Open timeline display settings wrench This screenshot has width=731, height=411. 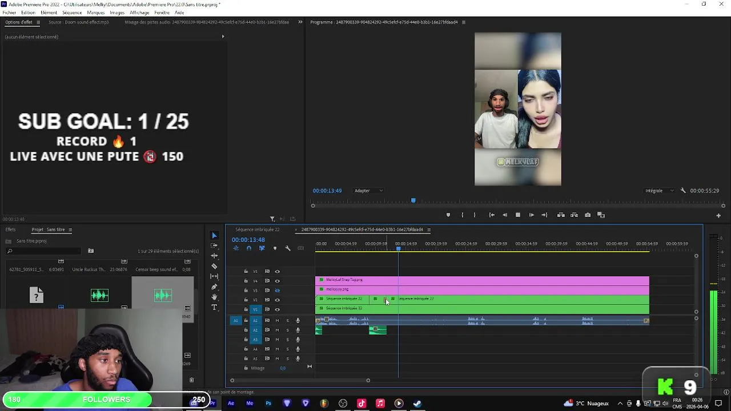(x=288, y=248)
